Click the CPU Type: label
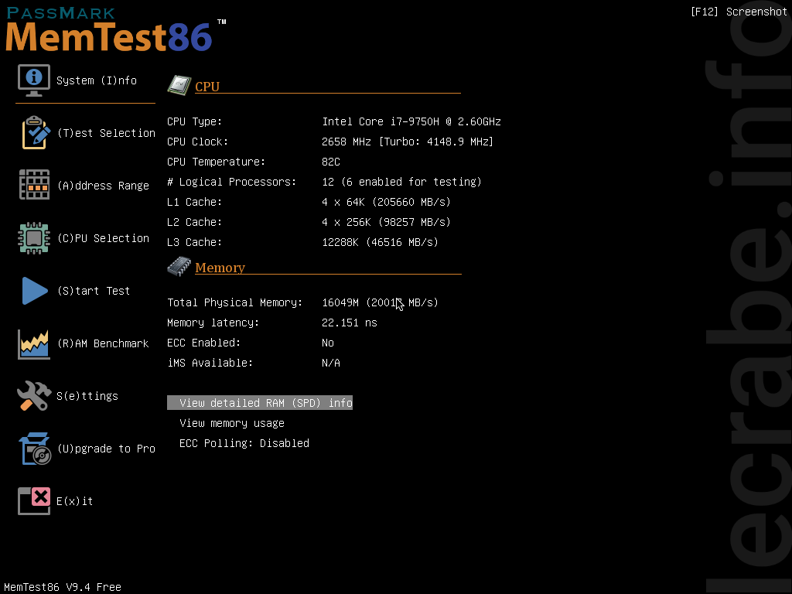The height and width of the screenshot is (594, 792). (194, 121)
